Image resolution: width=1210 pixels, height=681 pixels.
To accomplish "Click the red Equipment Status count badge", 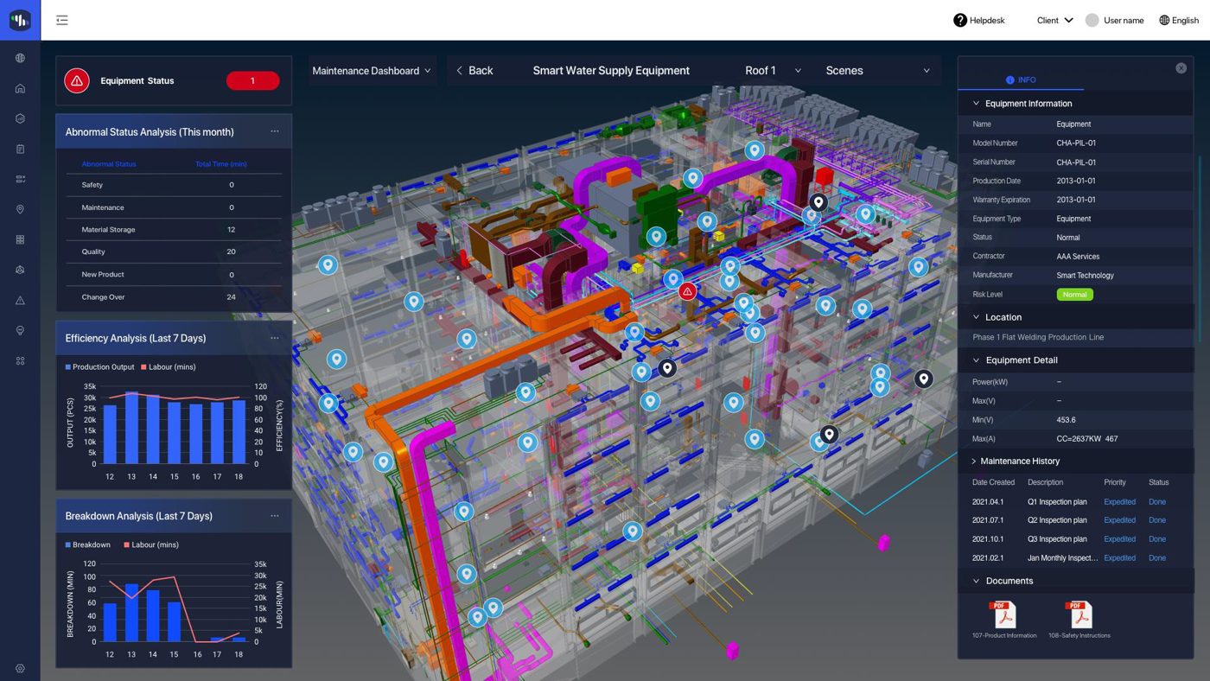I will (x=252, y=80).
